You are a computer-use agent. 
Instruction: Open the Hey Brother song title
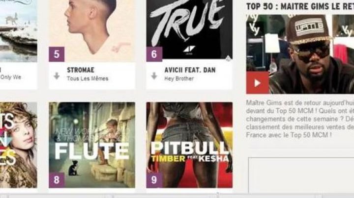tap(179, 78)
